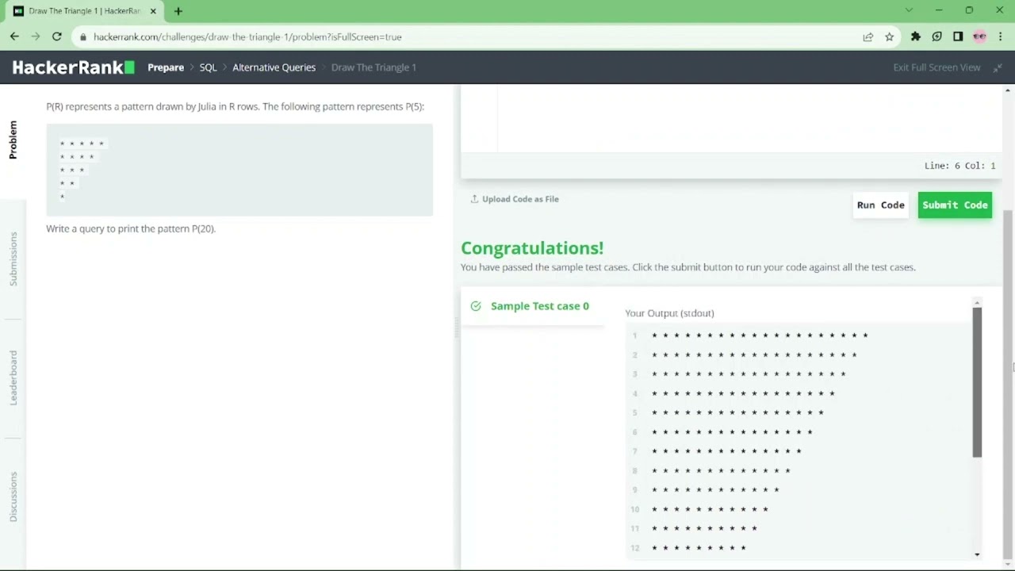Open the browser profile avatar

pos(979,36)
